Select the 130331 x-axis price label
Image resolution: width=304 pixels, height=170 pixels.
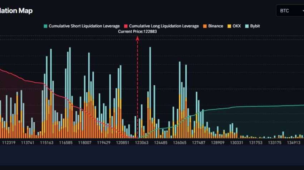236,142
